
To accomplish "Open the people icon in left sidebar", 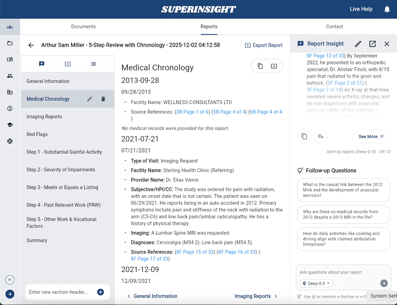I will pyautogui.click(x=10, y=76).
